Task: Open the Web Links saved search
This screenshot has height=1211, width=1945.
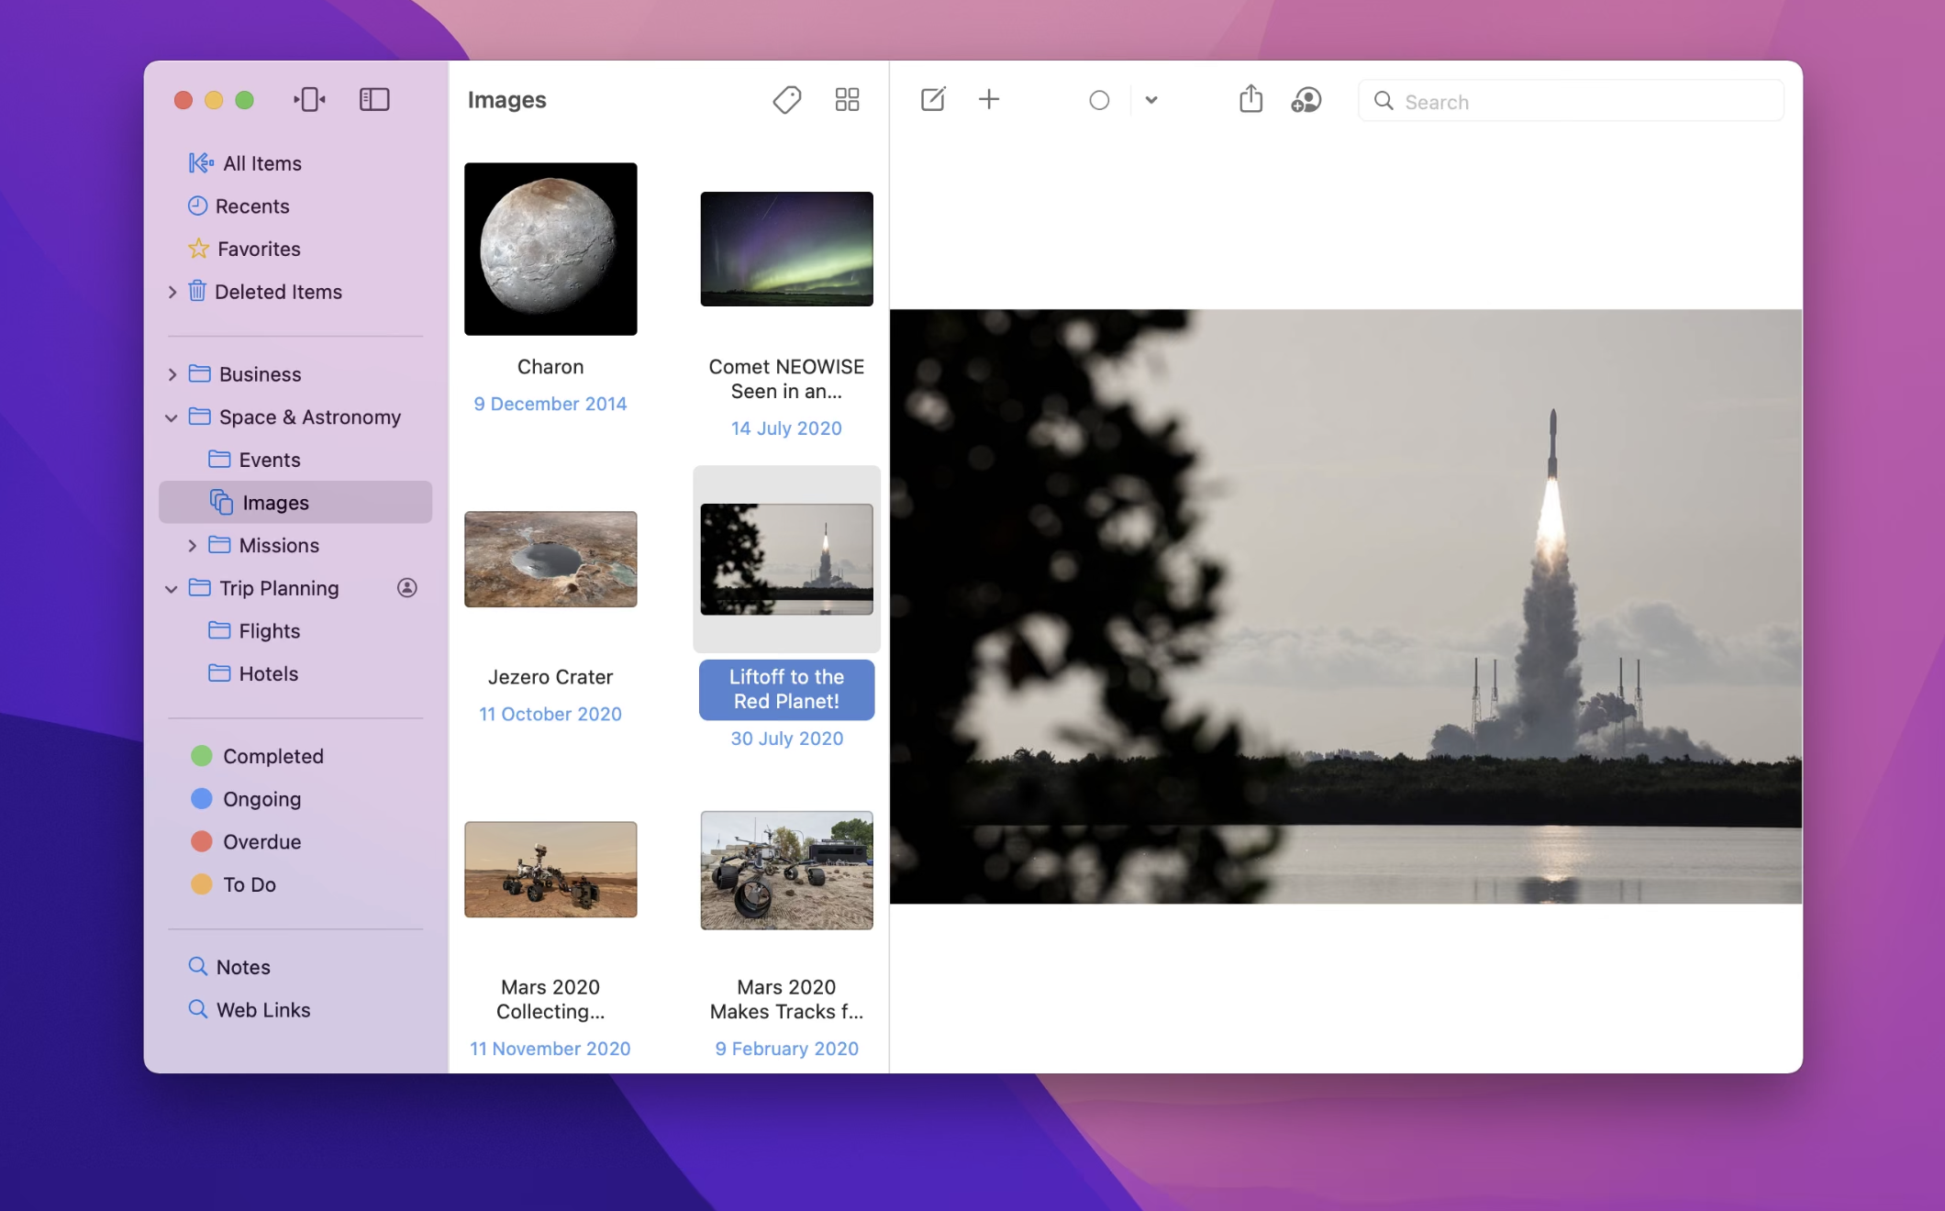Action: (x=262, y=1010)
